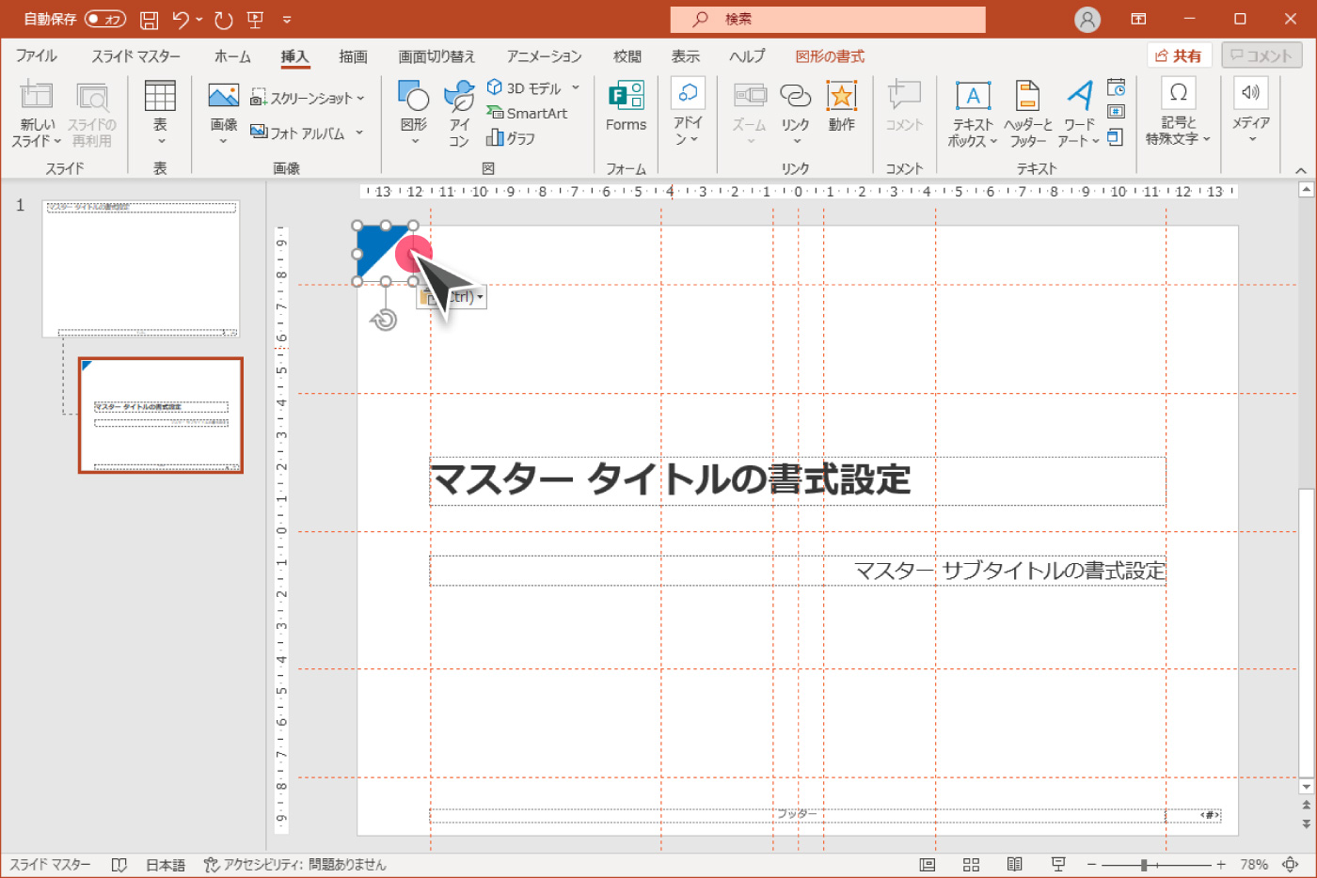Switch to スライド マスター tab
This screenshot has height=878, width=1317.
click(135, 56)
